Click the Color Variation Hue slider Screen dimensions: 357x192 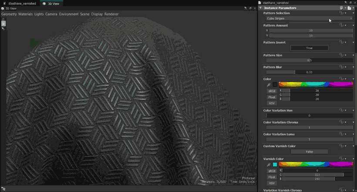click(x=310, y=116)
